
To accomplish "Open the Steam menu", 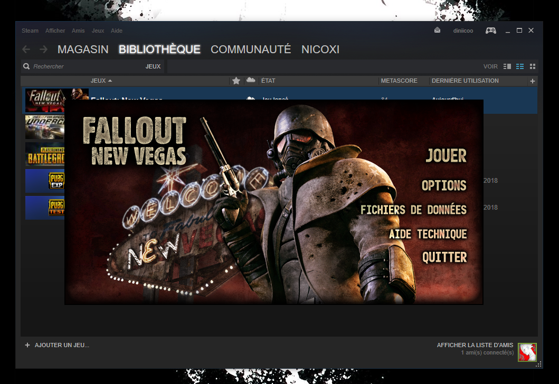I will click(x=30, y=31).
